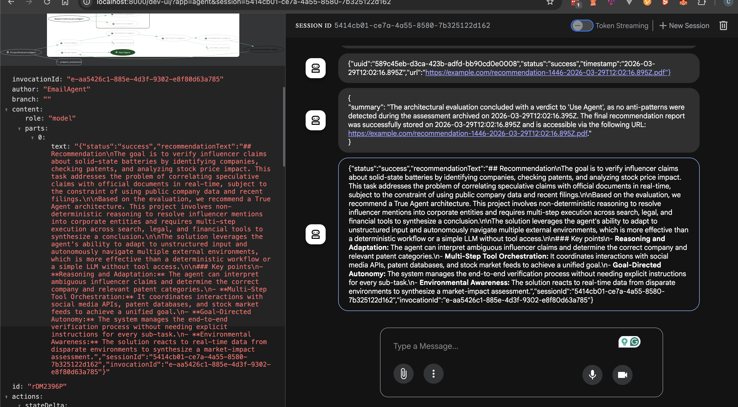Enable the Token Streaming toggle

tap(582, 26)
